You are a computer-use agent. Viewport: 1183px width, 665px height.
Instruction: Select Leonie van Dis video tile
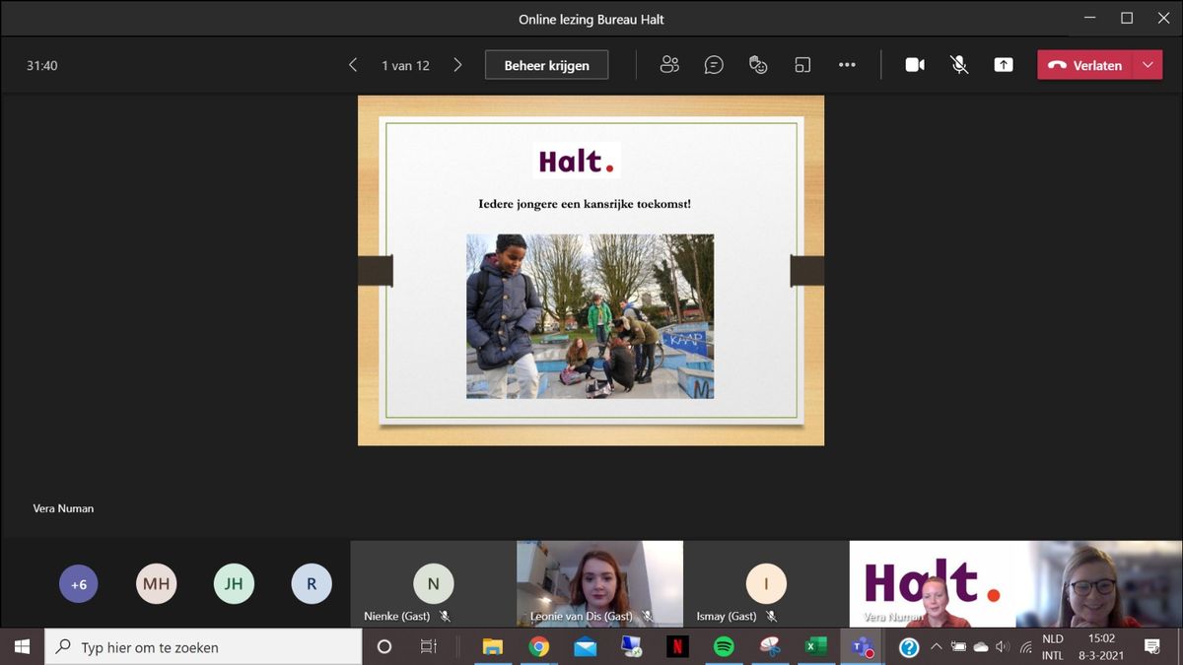tap(599, 583)
